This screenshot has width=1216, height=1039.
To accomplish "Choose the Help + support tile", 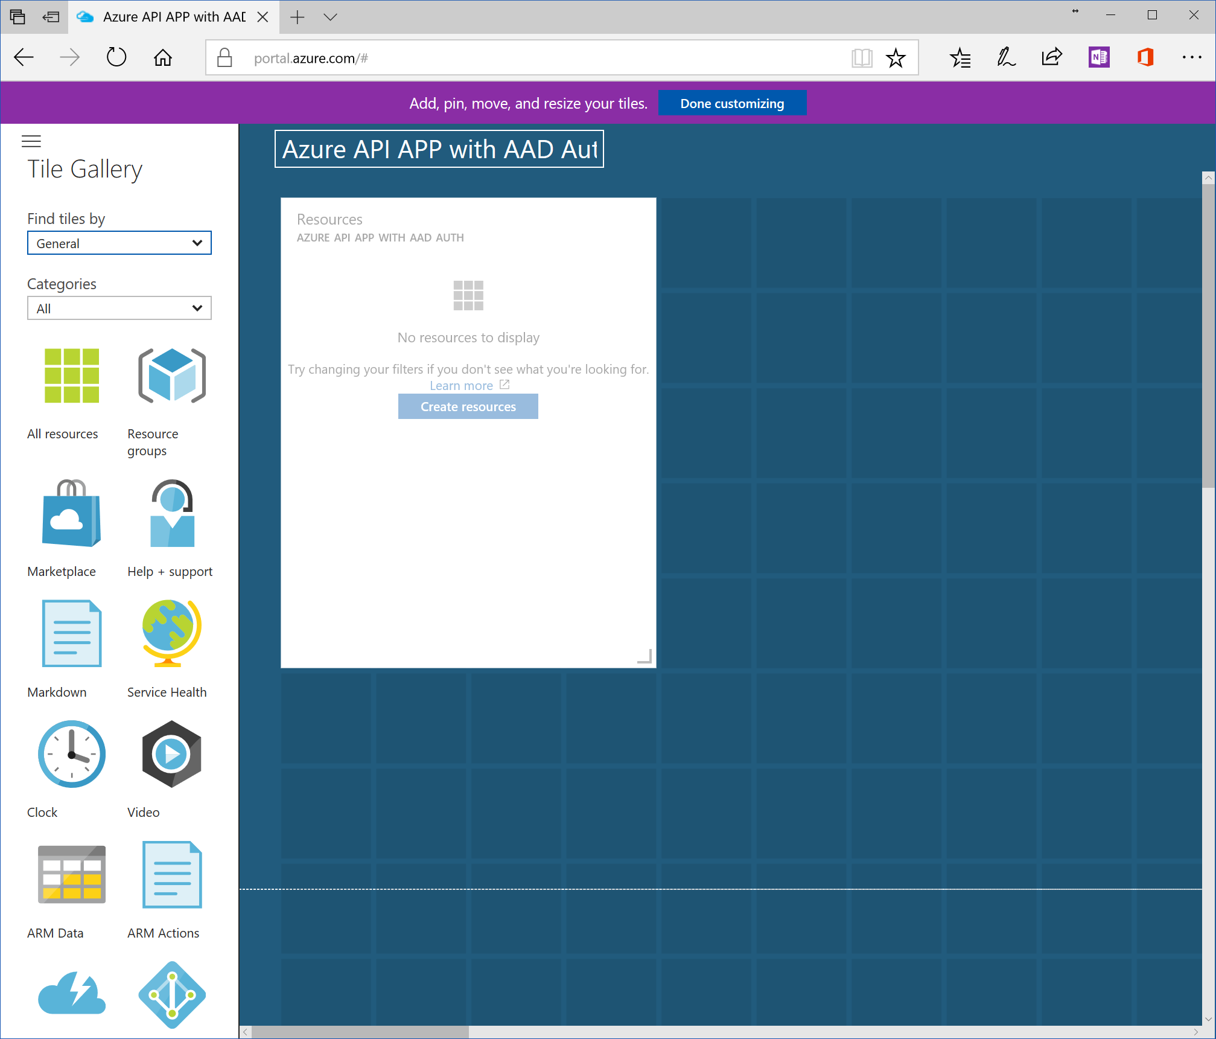I will (172, 513).
